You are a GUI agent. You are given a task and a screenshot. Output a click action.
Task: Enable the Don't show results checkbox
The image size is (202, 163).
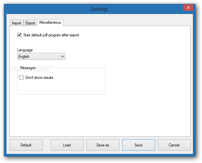point(21,77)
